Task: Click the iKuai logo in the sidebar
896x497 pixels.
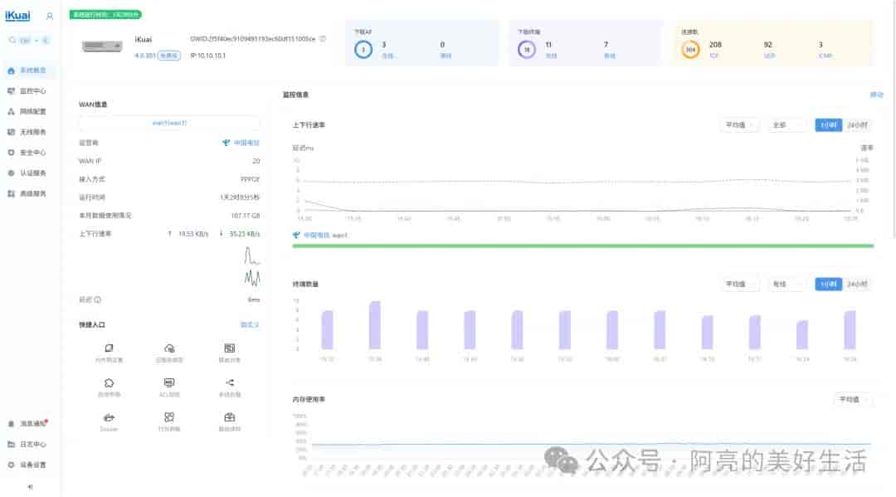Action: tap(17, 16)
